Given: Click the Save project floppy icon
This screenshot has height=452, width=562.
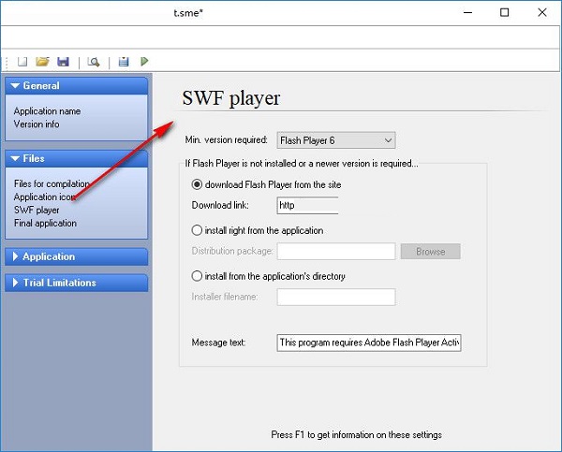Looking at the screenshot, I should [x=63, y=62].
